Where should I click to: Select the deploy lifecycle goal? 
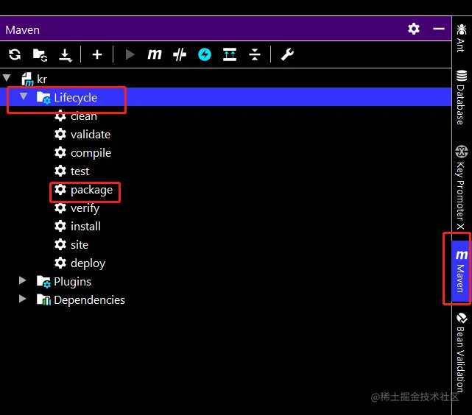pos(88,263)
